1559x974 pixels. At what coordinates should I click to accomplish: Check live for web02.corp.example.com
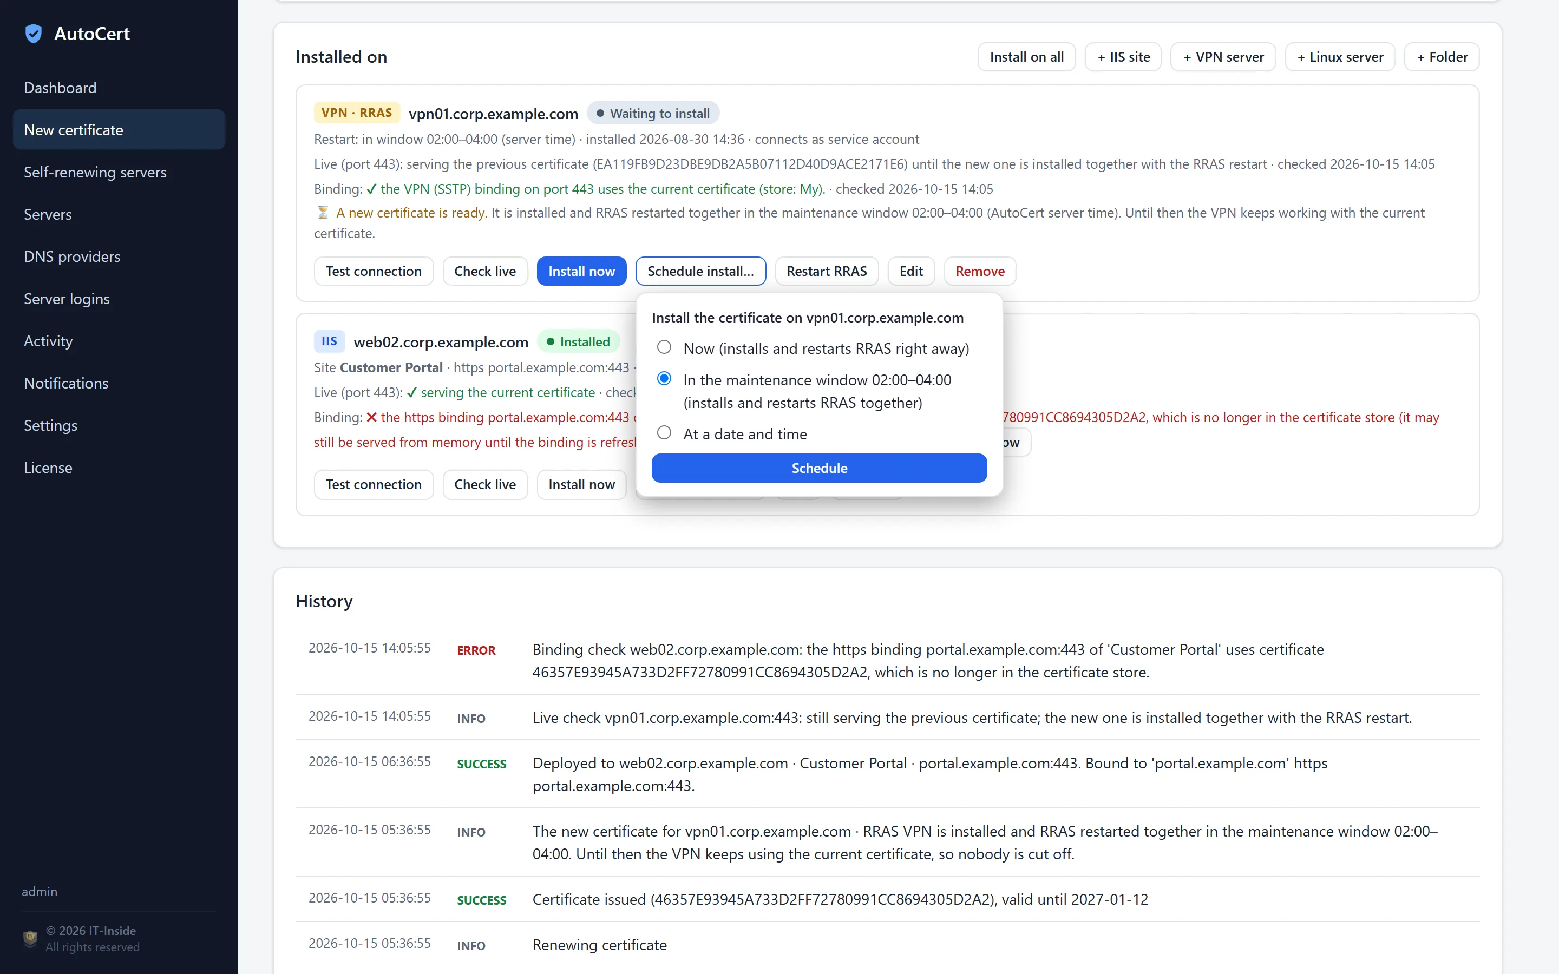[485, 484]
